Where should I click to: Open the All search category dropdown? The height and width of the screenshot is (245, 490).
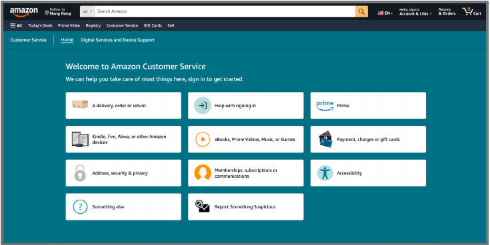pos(87,11)
